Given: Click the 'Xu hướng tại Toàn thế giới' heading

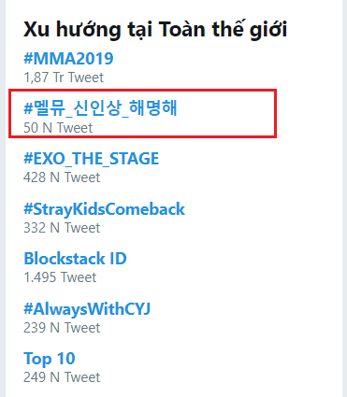Looking at the screenshot, I should point(155,30).
